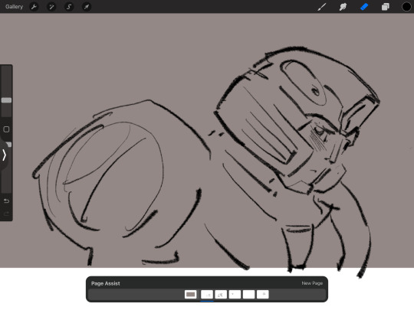Image resolution: width=414 pixels, height=310 pixels.
Task: Open the Layers panel
Action: pyautogui.click(x=385, y=7)
